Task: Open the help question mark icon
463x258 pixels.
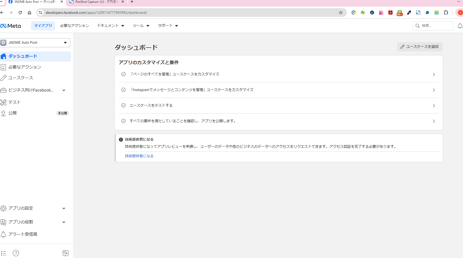Action: (16, 253)
